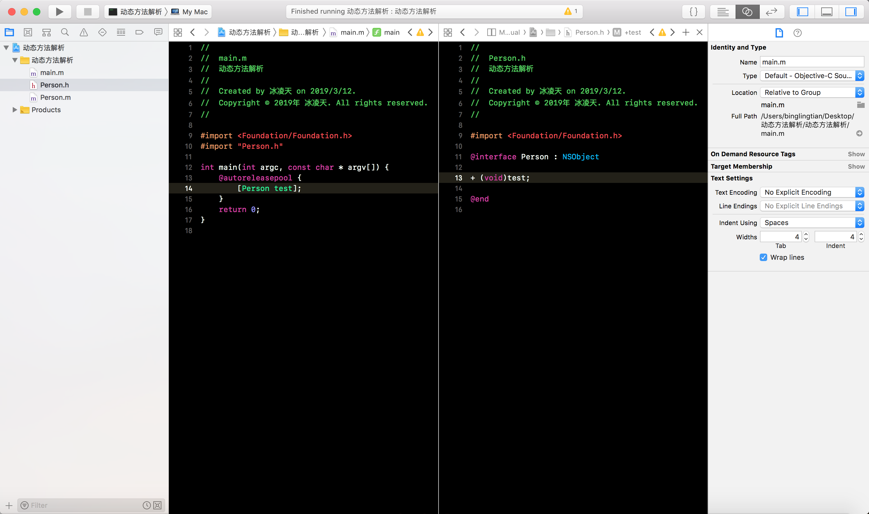The image size is (869, 514).
Task: Toggle the Wrap lines checkbox
Action: point(763,257)
